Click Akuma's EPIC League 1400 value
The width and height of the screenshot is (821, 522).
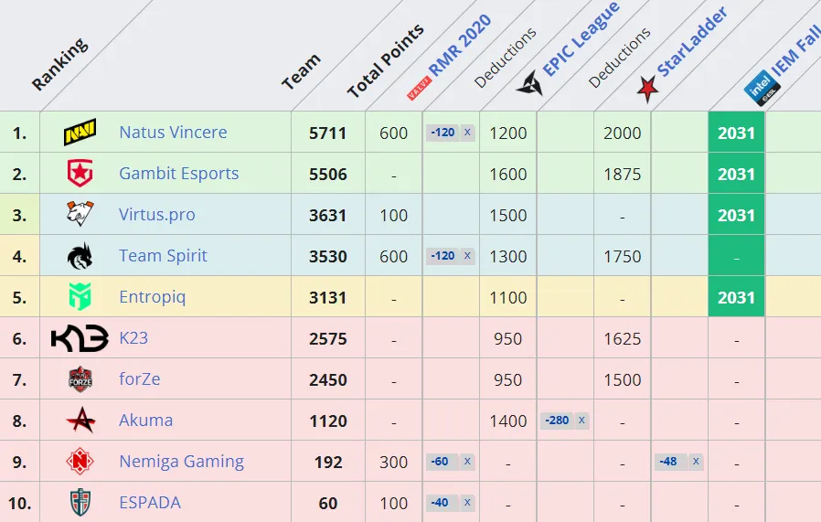coord(508,421)
